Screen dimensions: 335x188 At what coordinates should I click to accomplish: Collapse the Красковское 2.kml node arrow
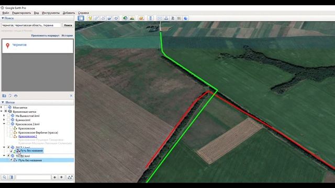click(x=4, y=124)
